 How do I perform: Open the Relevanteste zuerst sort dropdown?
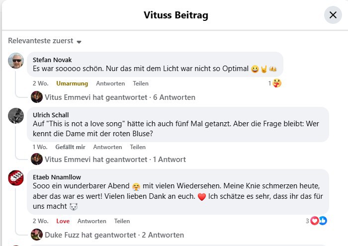pos(45,41)
